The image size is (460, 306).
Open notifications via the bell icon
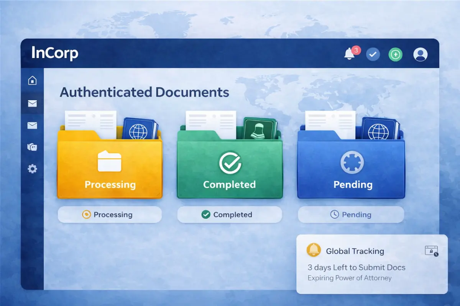click(x=349, y=54)
